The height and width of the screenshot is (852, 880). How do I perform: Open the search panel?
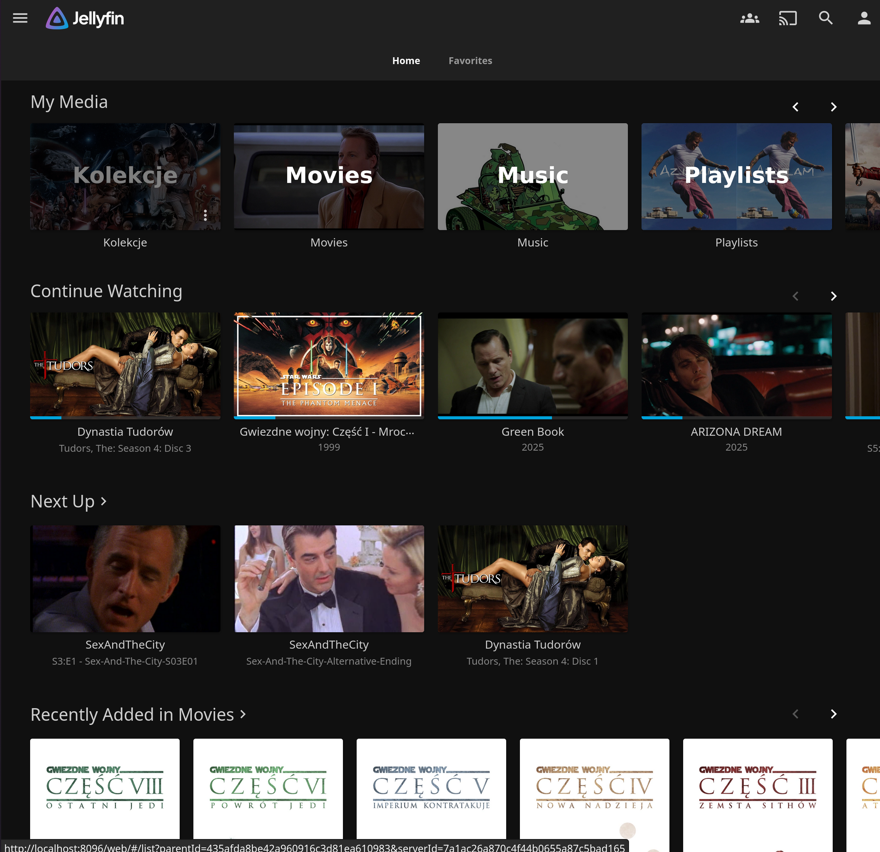(x=826, y=18)
